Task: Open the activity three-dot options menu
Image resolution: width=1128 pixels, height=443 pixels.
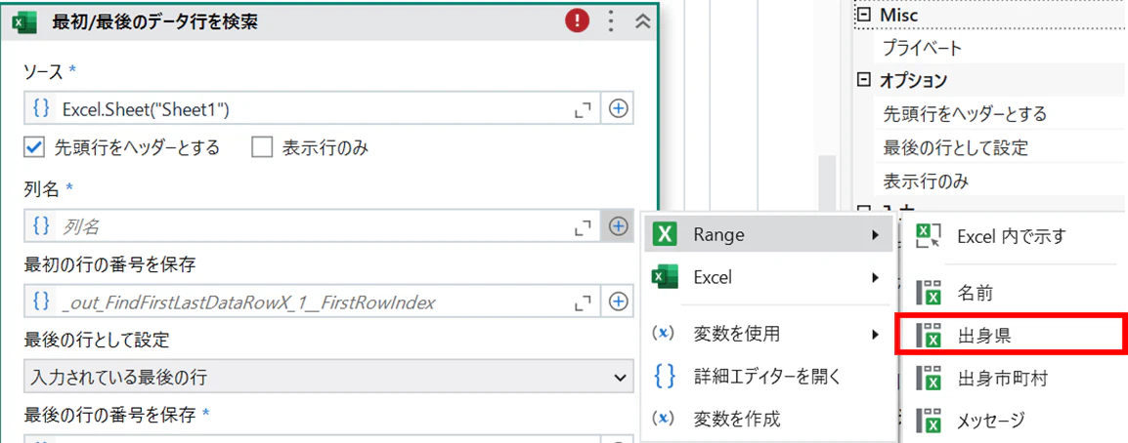Action: tap(612, 21)
